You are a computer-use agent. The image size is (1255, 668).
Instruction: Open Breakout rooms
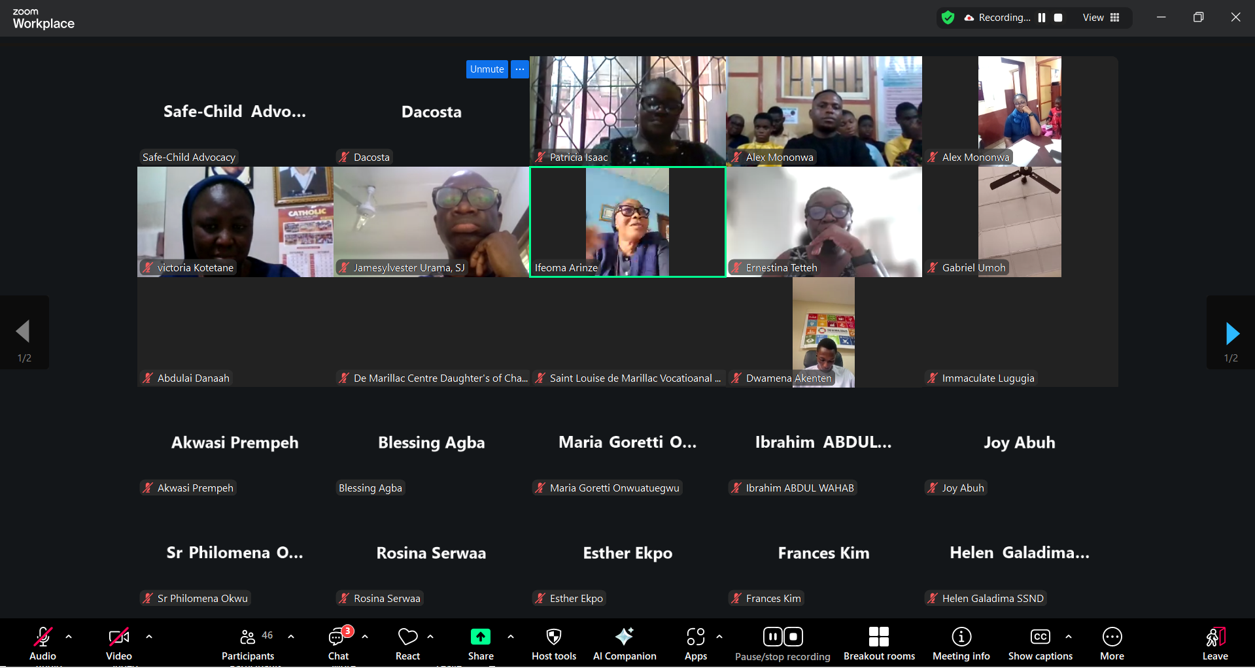click(x=878, y=643)
